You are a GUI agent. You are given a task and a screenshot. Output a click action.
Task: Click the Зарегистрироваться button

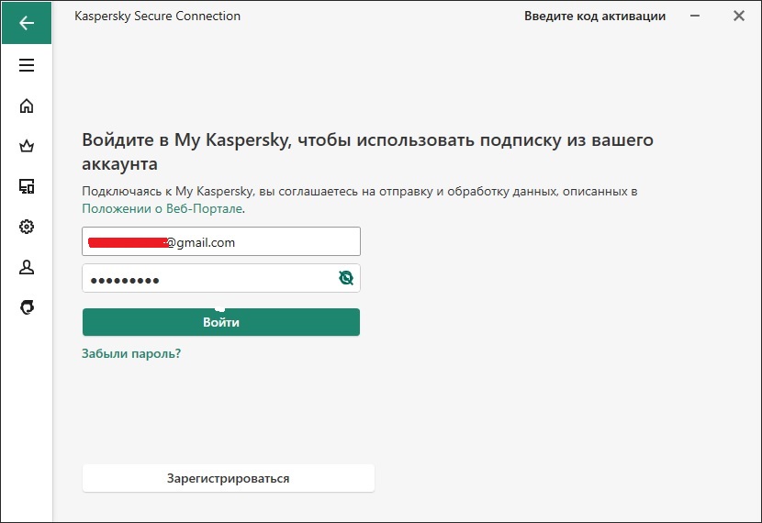tap(229, 478)
